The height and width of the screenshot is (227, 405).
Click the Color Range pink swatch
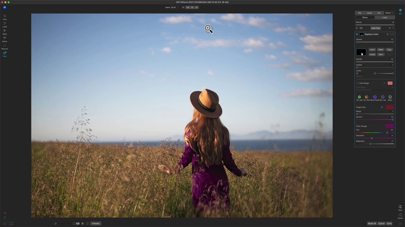click(390, 83)
